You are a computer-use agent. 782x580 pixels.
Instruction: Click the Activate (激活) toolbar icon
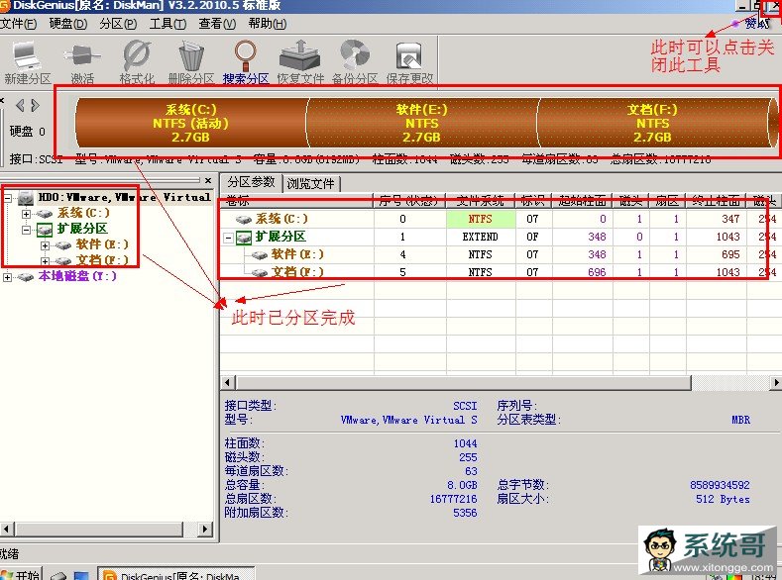point(81,55)
